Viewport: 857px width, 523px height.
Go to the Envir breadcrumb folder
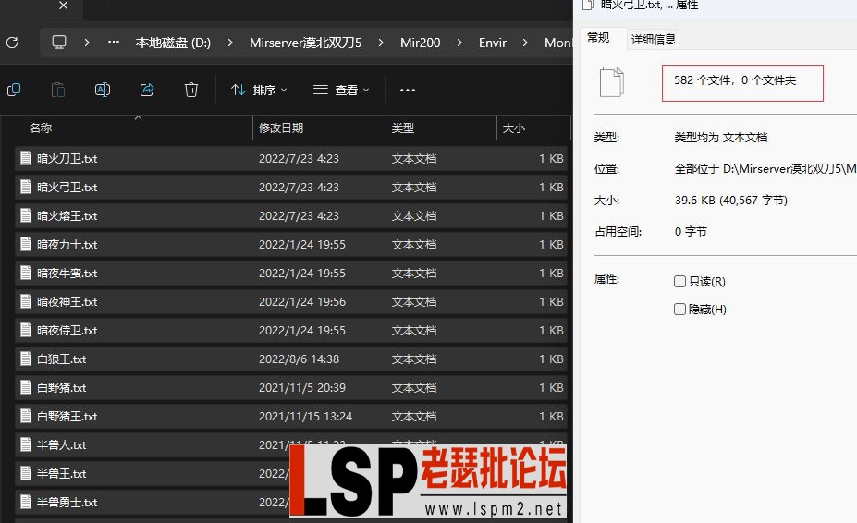[493, 43]
